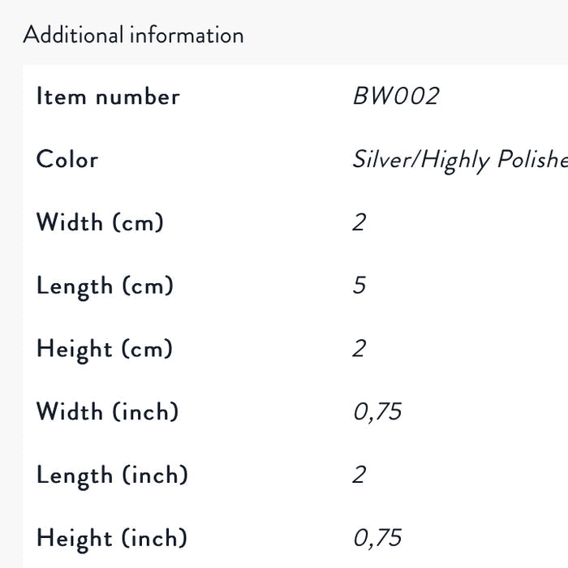Click the word Additional in heading
Viewport: 568px width, 568px height.
click(73, 35)
